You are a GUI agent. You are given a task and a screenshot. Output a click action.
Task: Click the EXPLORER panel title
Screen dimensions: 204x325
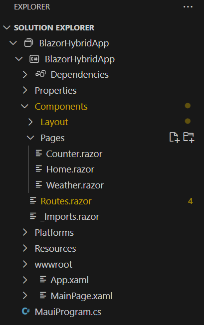point(32,7)
